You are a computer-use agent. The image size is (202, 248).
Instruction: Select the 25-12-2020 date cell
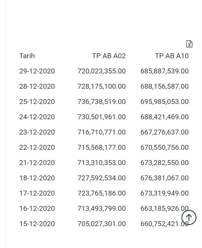click(x=37, y=102)
